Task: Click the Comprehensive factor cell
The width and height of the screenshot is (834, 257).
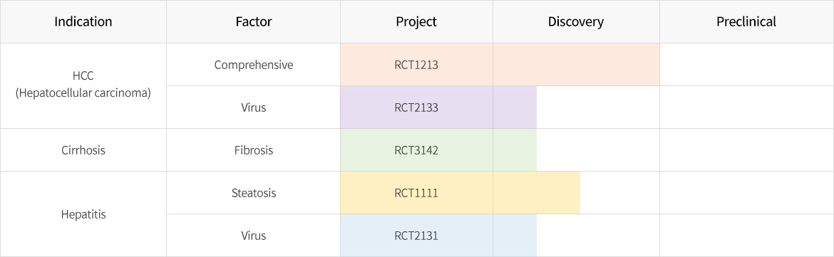Action: click(253, 65)
